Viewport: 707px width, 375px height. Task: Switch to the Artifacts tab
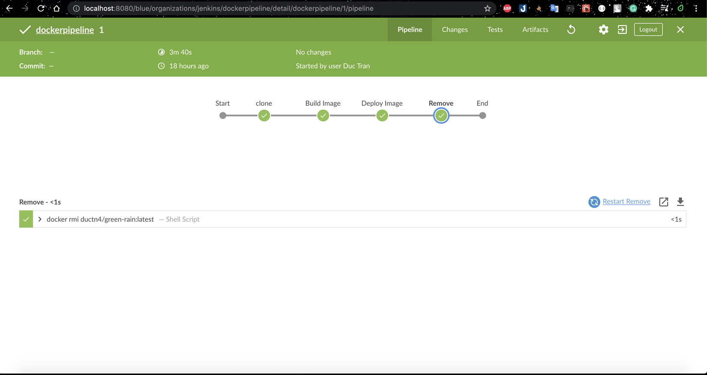(x=535, y=30)
